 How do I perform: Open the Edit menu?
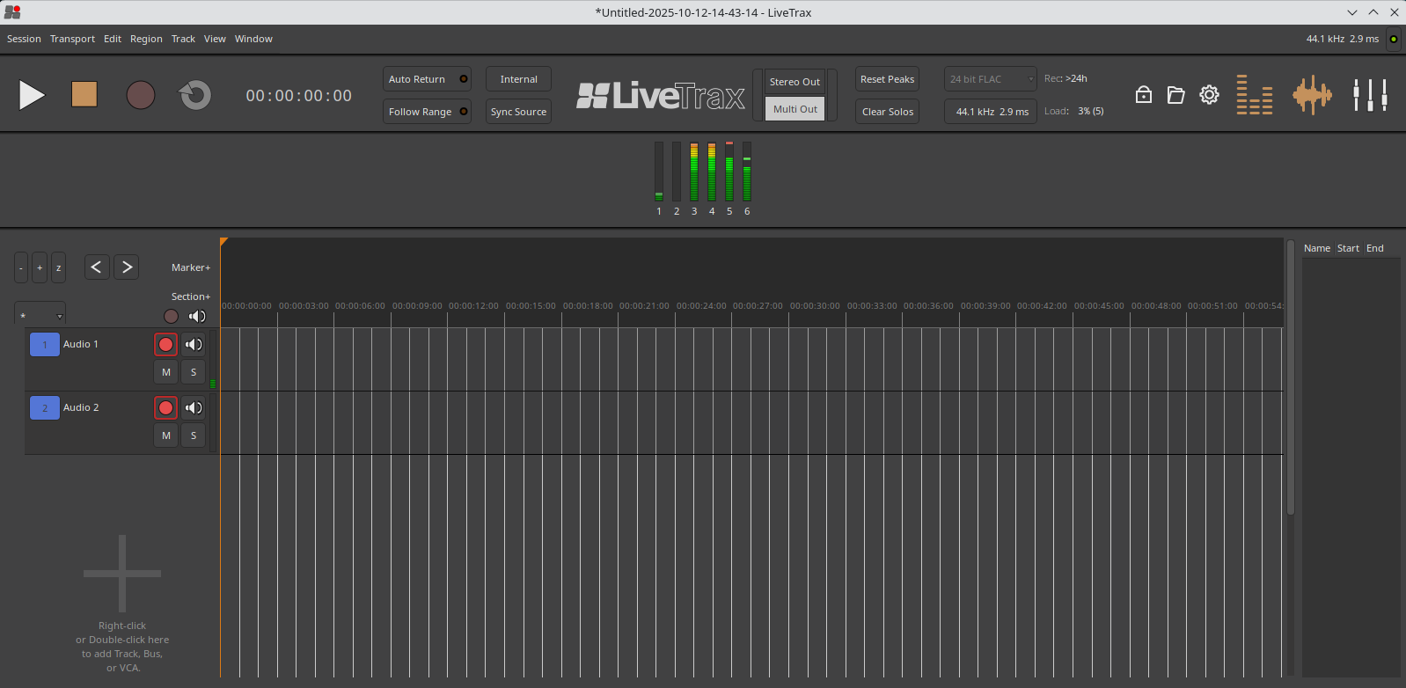pyautogui.click(x=113, y=39)
